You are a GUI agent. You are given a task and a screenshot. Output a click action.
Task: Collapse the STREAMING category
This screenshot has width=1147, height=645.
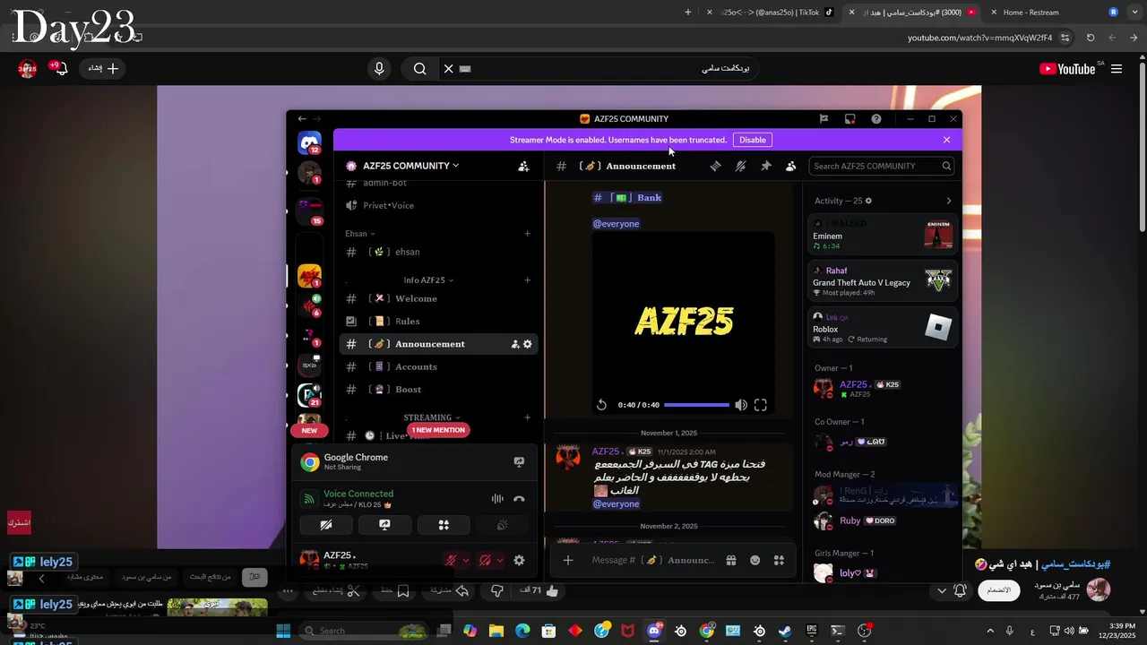(x=432, y=417)
